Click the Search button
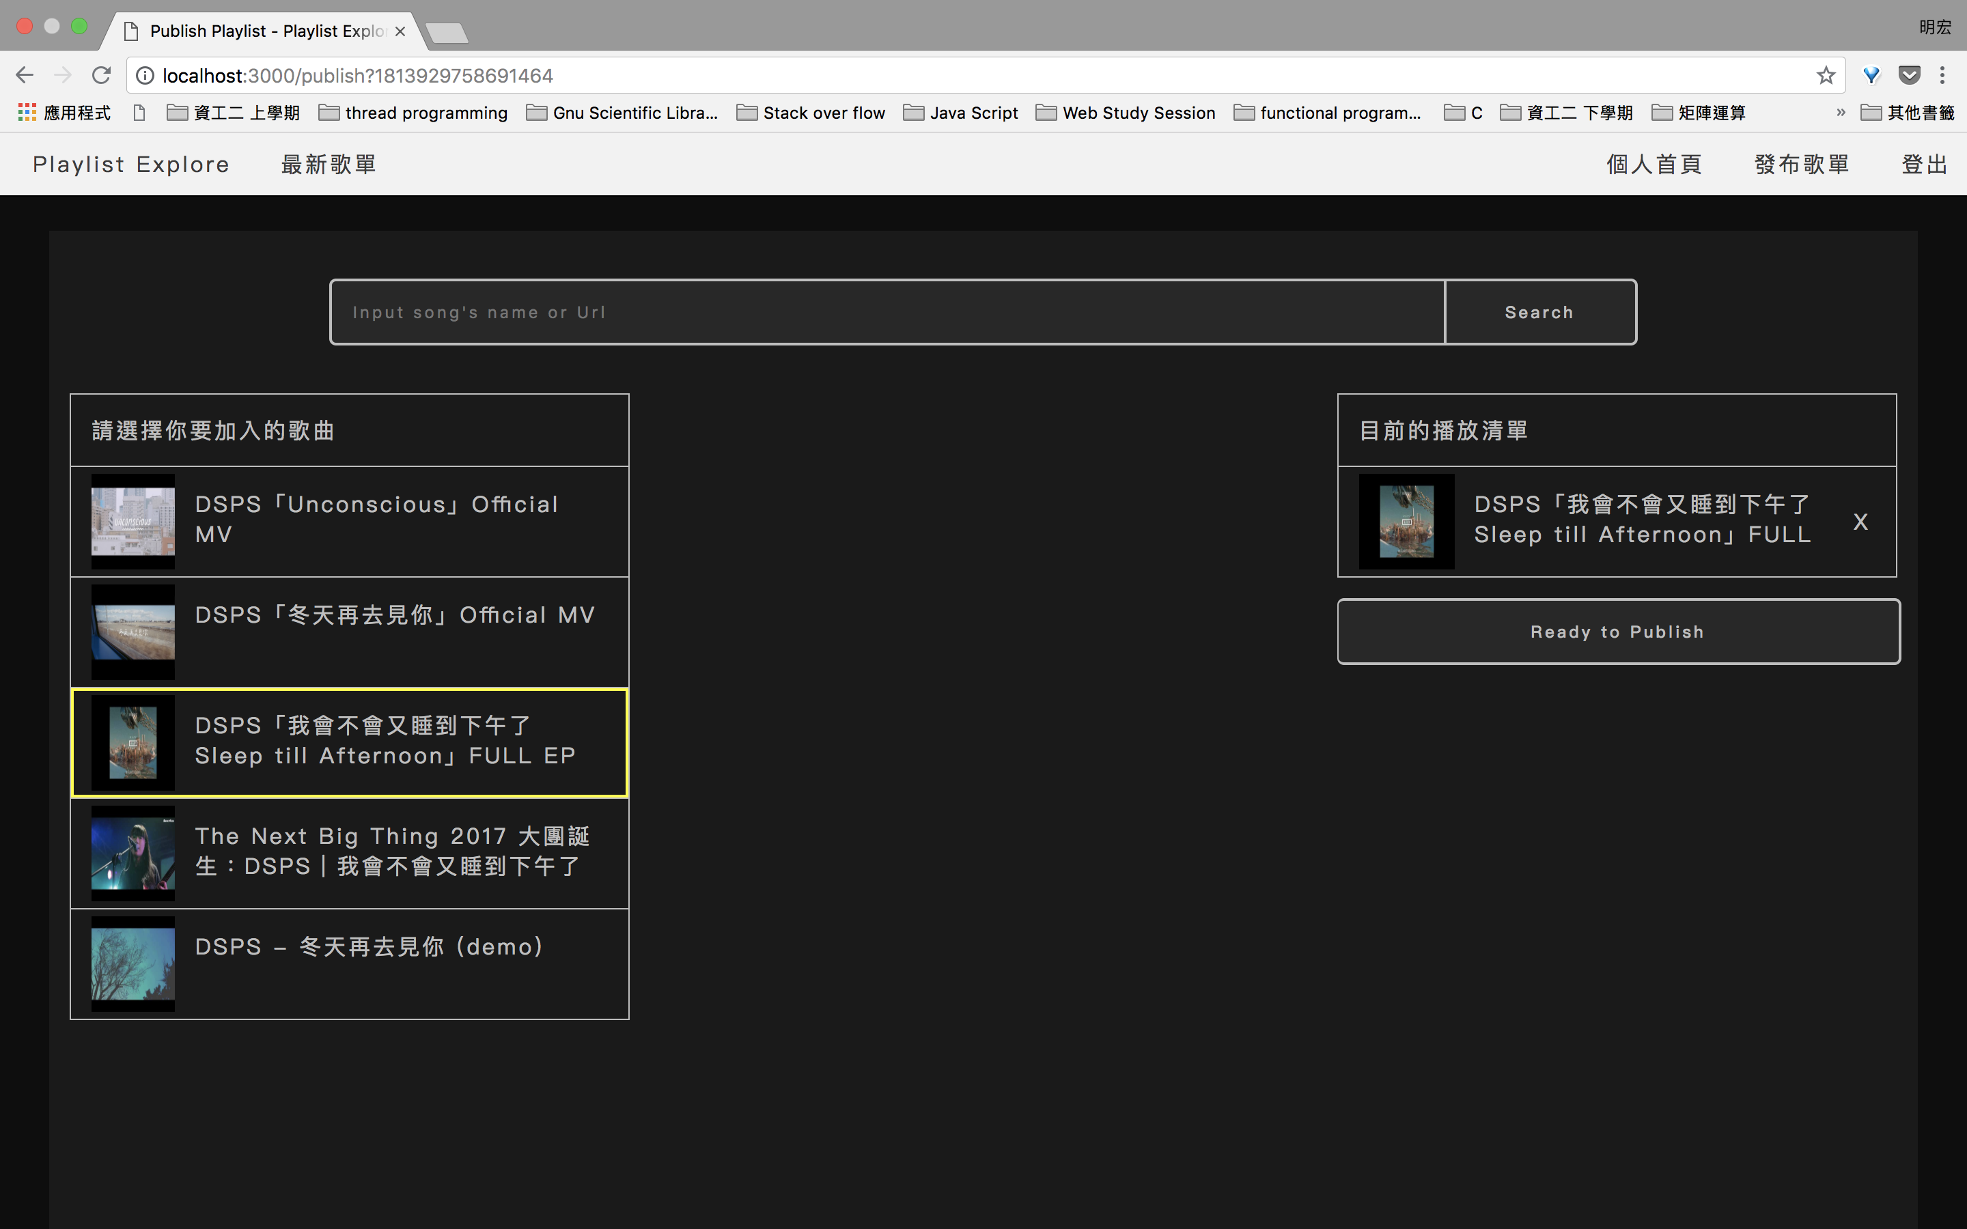This screenshot has height=1229, width=1967. click(x=1539, y=312)
